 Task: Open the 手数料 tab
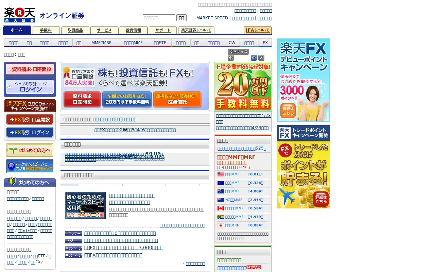(x=46, y=30)
